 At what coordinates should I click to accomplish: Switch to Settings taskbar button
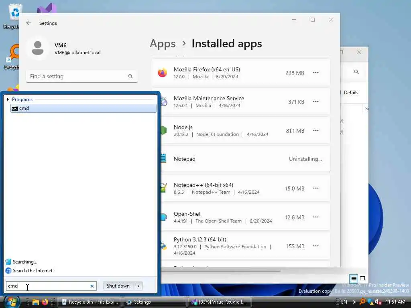pyautogui.click(x=154, y=302)
